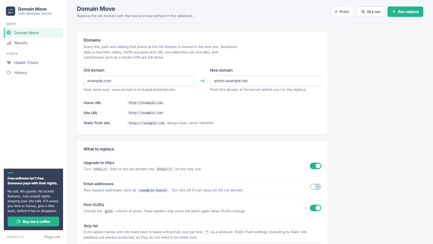Click the coffee cup icon in the donate button
Image resolution: width=433 pixels, height=244 pixels.
tap(19, 221)
